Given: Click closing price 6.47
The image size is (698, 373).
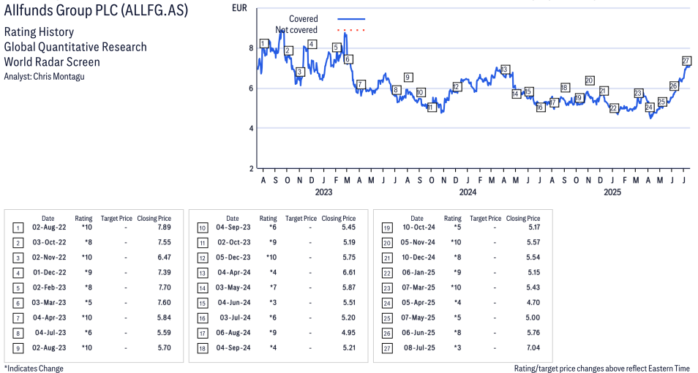Looking at the screenshot, I should pyautogui.click(x=165, y=257).
